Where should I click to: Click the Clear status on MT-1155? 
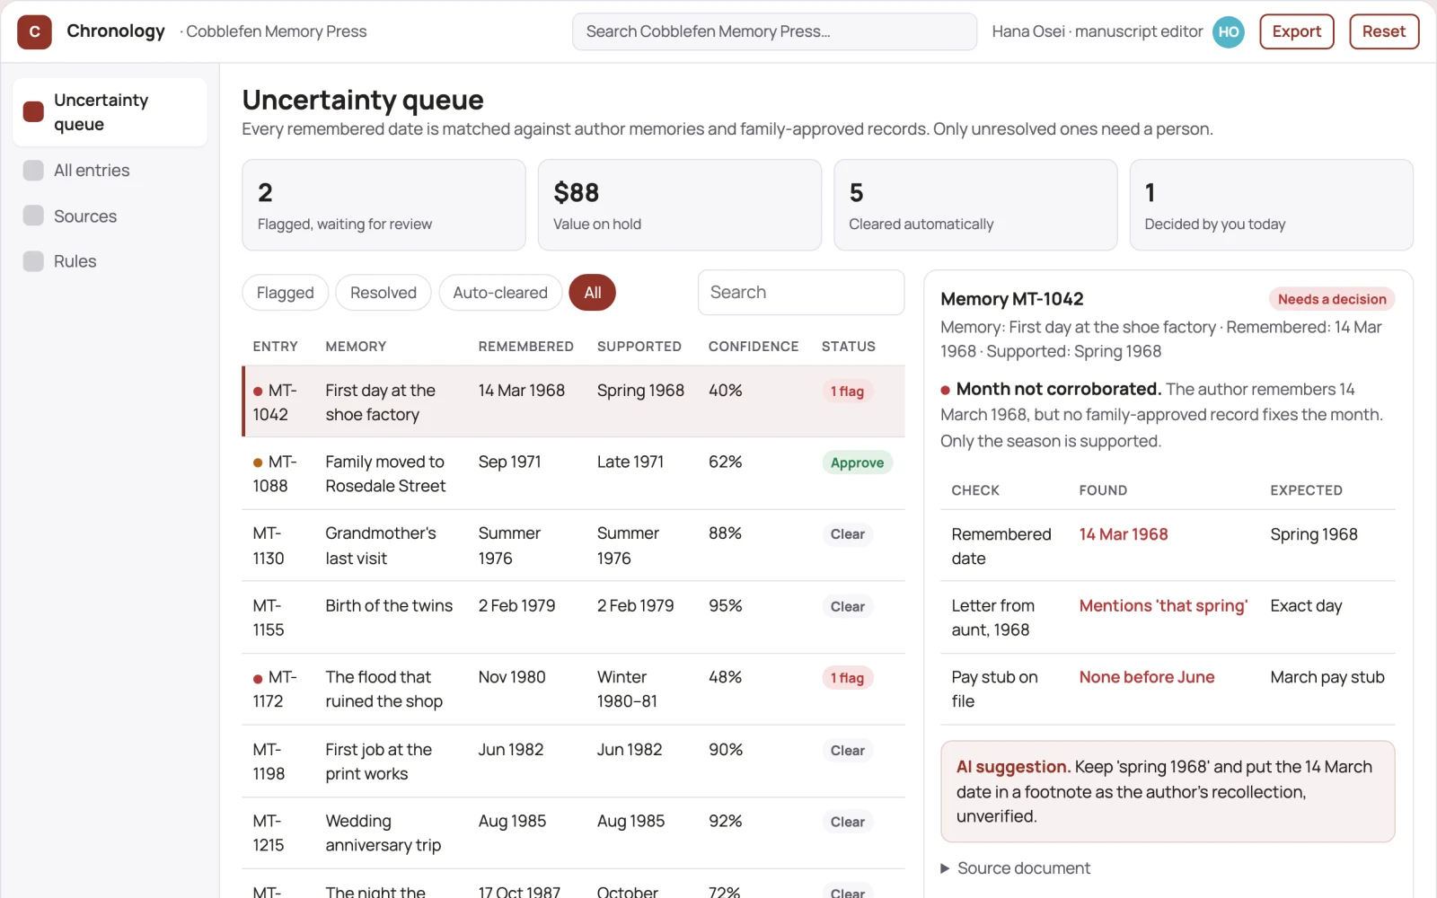[847, 606]
